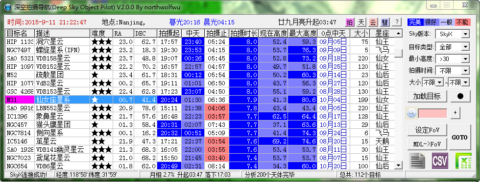Click the 80.6 max altitude cell
This screenshot has width=480, height=182.
pyautogui.click(x=303, y=100)
